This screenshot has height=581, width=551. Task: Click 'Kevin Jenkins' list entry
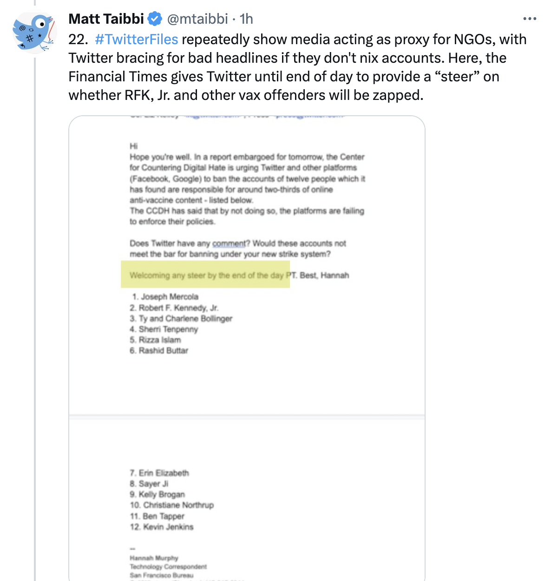tap(162, 527)
